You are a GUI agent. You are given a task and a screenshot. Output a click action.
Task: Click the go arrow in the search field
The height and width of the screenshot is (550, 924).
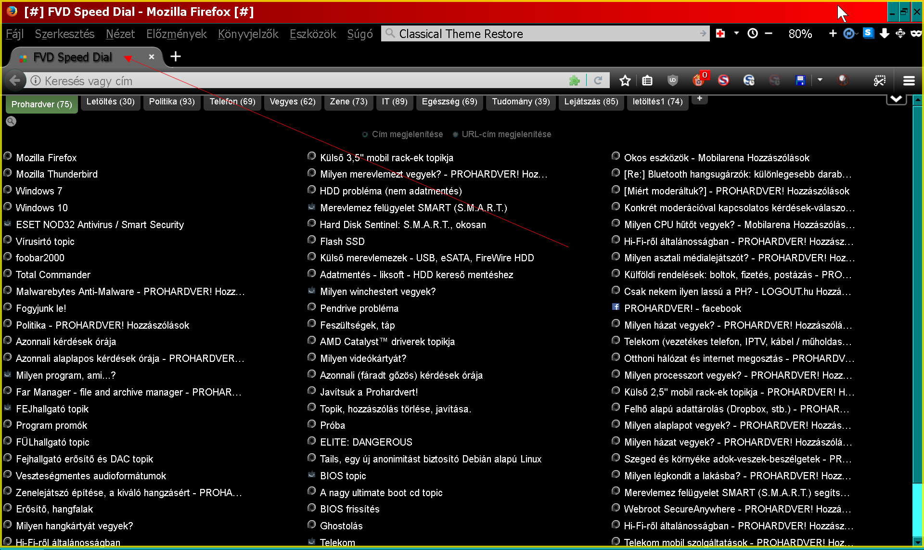click(x=703, y=34)
